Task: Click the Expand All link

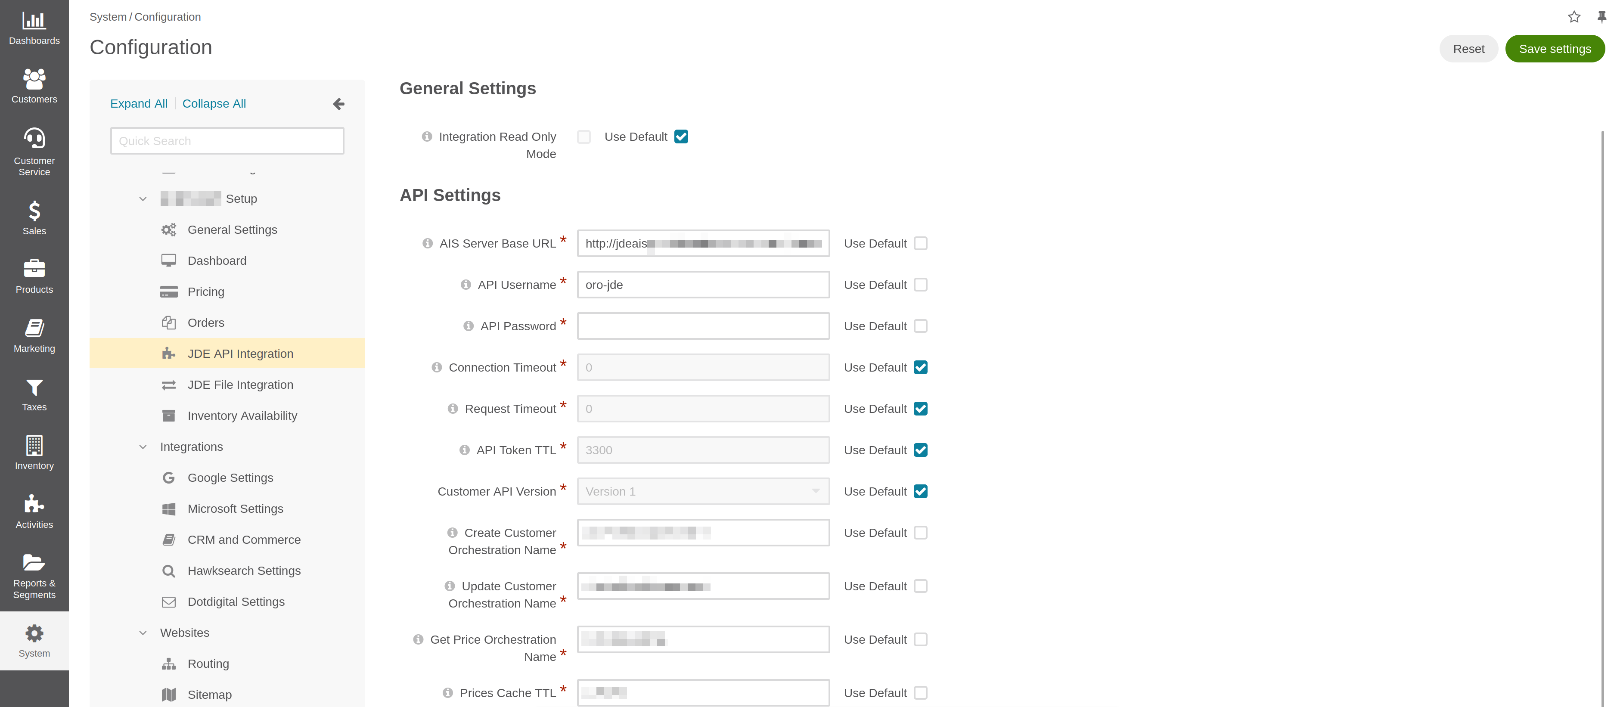Action: click(139, 104)
